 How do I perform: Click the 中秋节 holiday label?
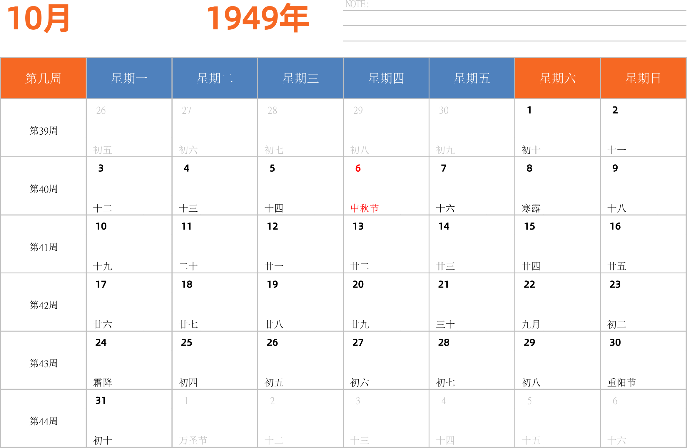[365, 208]
